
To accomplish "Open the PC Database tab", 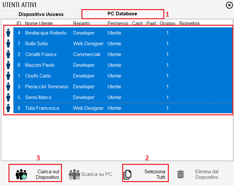I will 122,14.
